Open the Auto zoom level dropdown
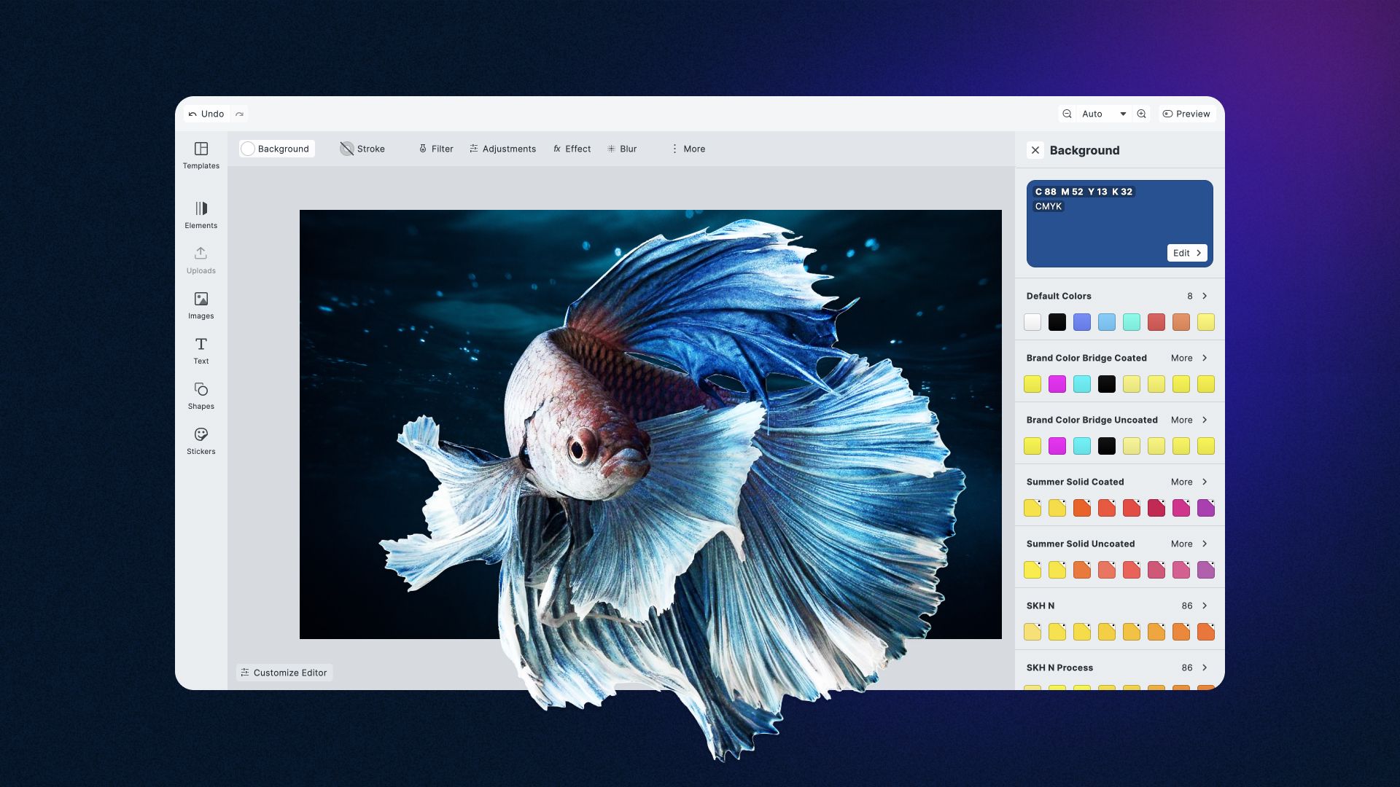Viewport: 1400px width, 787px height. [x=1104, y=114]
